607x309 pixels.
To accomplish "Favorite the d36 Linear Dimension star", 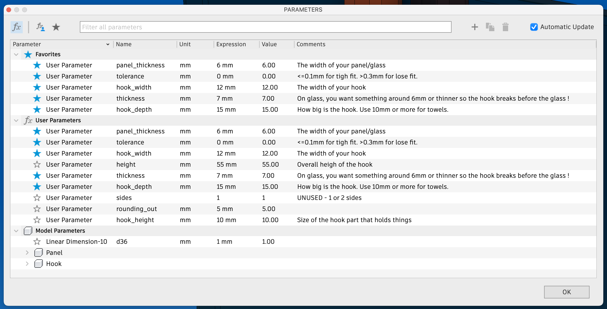I will point(37,242).
